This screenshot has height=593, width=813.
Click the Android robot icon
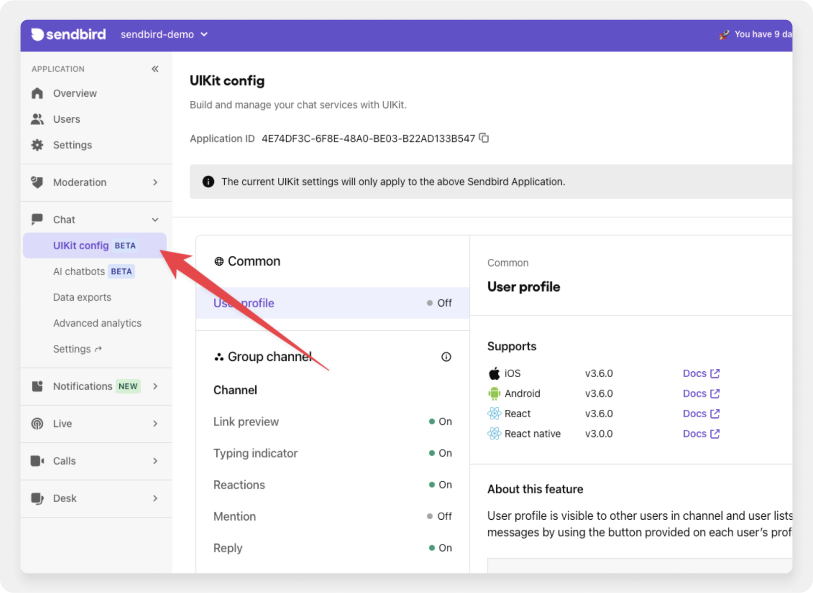click(494, 394)
